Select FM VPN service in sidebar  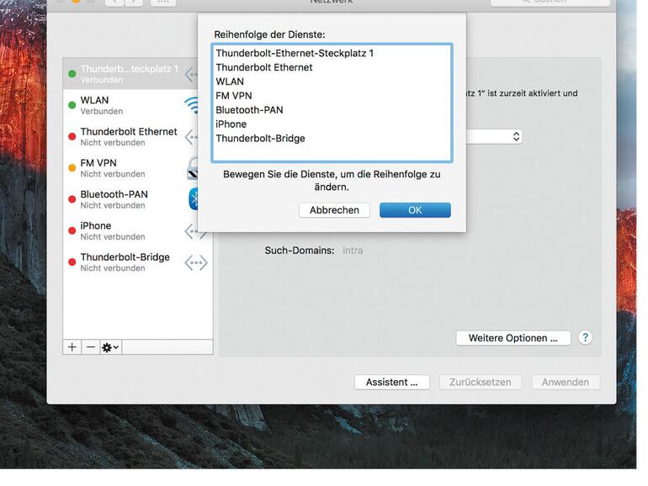coord(130,168)
